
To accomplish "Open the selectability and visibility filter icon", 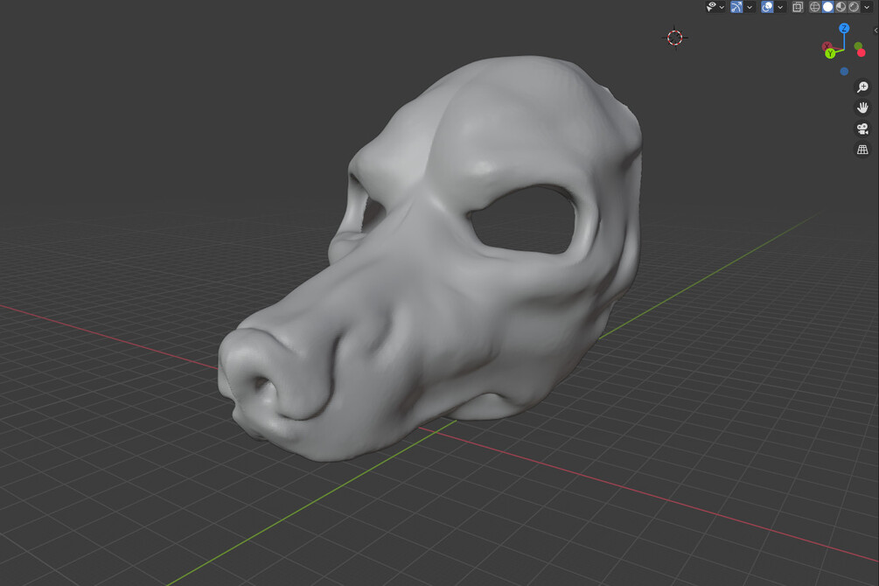I will coord(711,7).
